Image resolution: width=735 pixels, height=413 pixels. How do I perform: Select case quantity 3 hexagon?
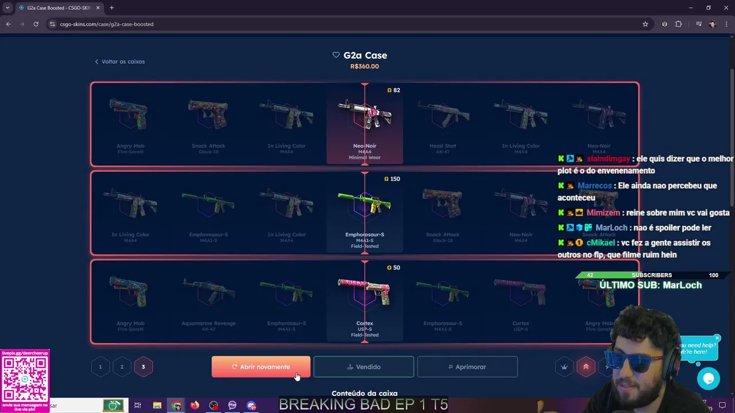click(144, 367)
